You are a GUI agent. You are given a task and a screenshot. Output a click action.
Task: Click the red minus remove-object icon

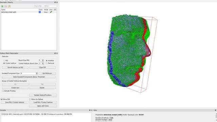click(6, 6)
